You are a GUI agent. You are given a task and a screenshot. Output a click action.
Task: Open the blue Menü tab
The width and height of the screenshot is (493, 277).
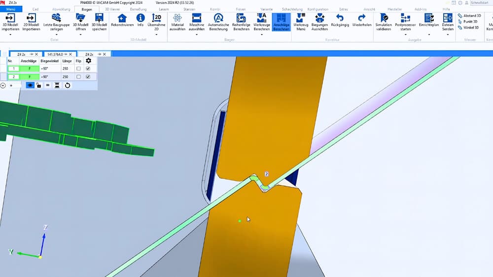pos(11,9)
